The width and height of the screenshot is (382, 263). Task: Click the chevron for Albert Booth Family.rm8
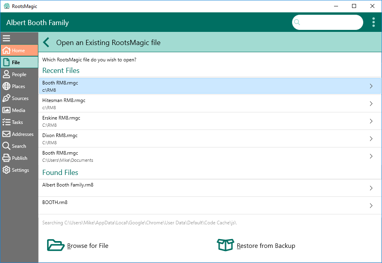click(x=371, y=188)
